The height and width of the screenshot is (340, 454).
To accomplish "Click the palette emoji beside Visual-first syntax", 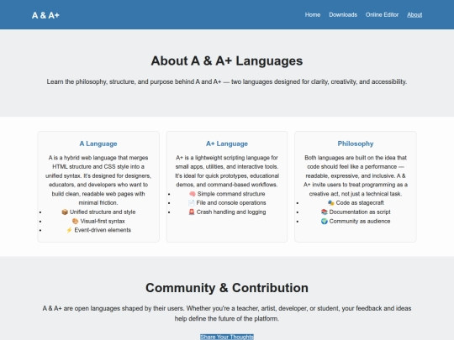I will tap(76, 221).
